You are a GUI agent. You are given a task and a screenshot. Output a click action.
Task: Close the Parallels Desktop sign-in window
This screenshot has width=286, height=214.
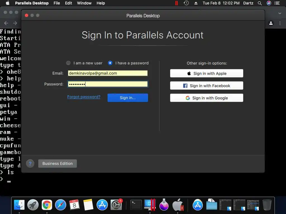coord(27,15)
